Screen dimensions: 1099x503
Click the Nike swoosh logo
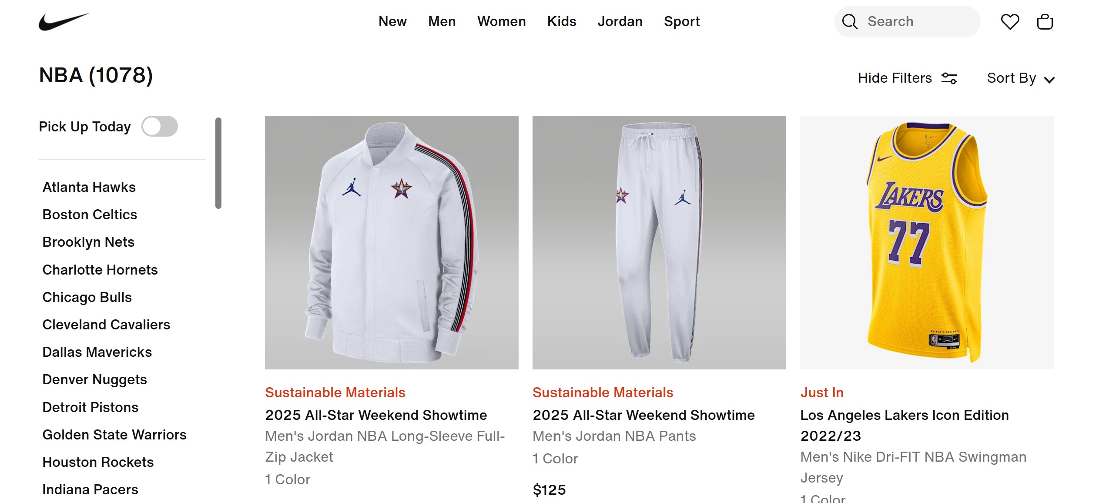click(x=64, y=22)
